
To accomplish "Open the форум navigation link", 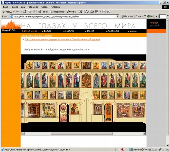I will click(x=47, y=31).
